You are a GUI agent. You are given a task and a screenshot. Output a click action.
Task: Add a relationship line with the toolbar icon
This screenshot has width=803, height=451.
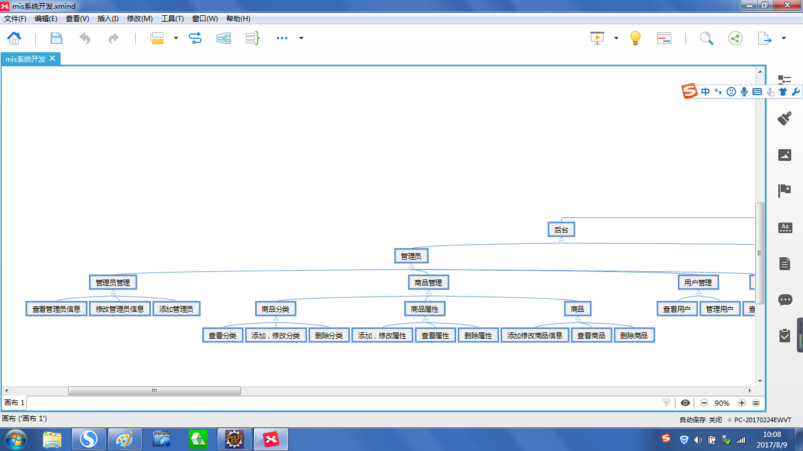click(x=195, y=38)
